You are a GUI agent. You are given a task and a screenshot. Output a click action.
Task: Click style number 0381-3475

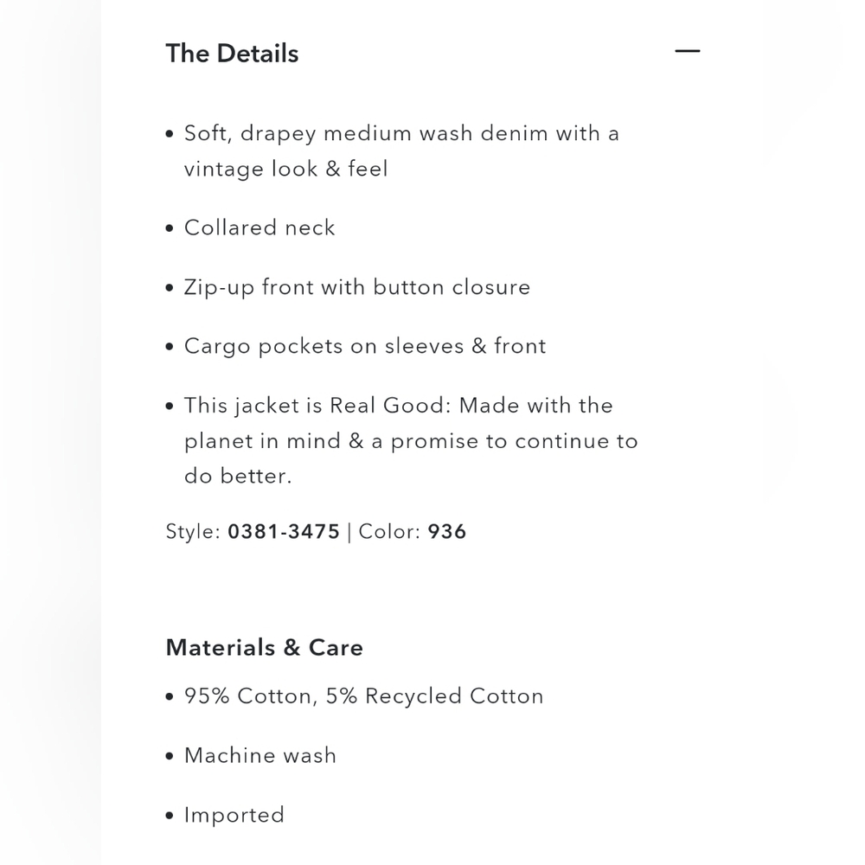[284, 531]
